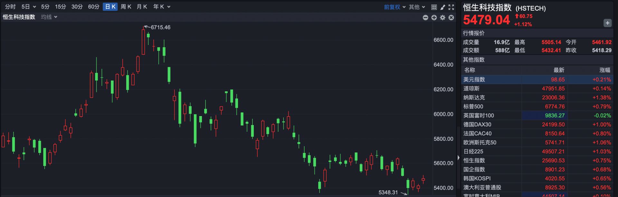Image resolution: width=618 pixels, height=197 pixels.
Task: Select the 月K monthly chart tab
Action: [142, 6]
